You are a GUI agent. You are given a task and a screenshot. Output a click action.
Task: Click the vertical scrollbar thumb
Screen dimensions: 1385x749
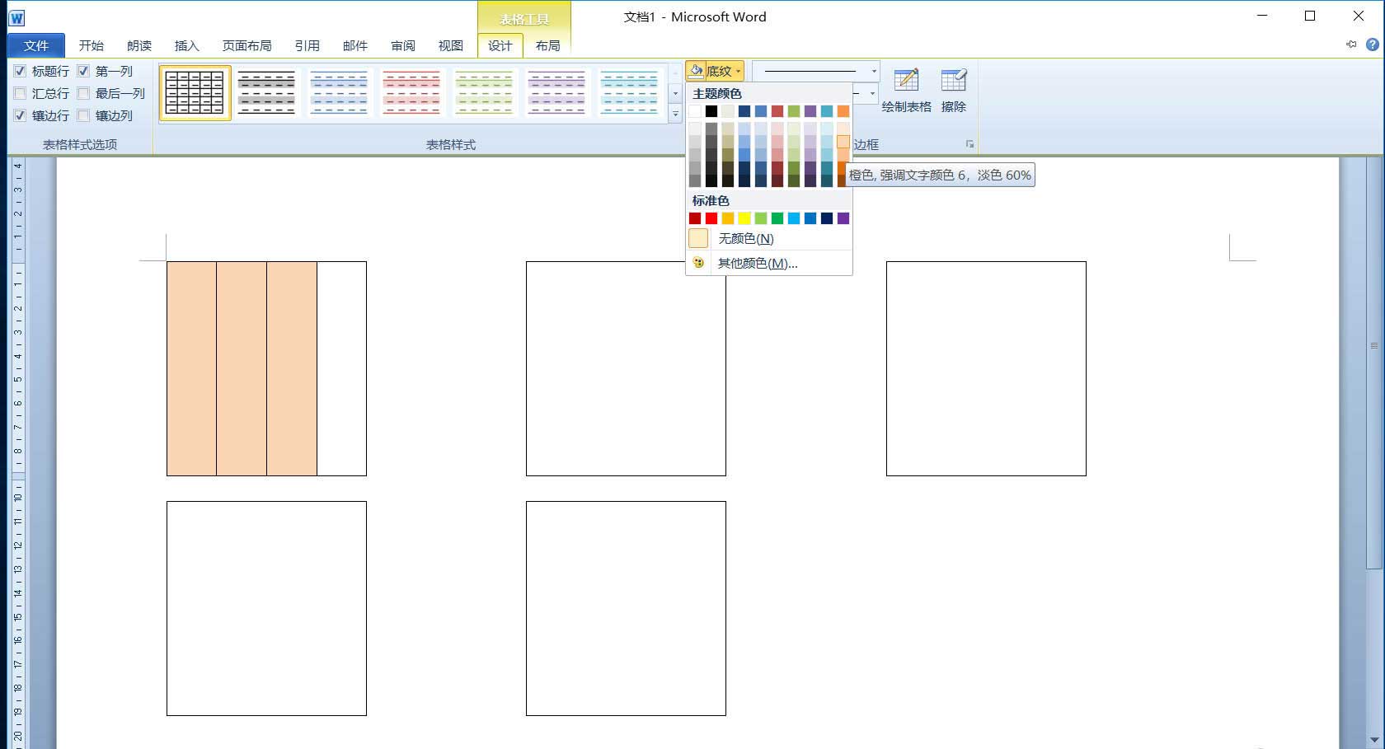tap(1373, 363)
